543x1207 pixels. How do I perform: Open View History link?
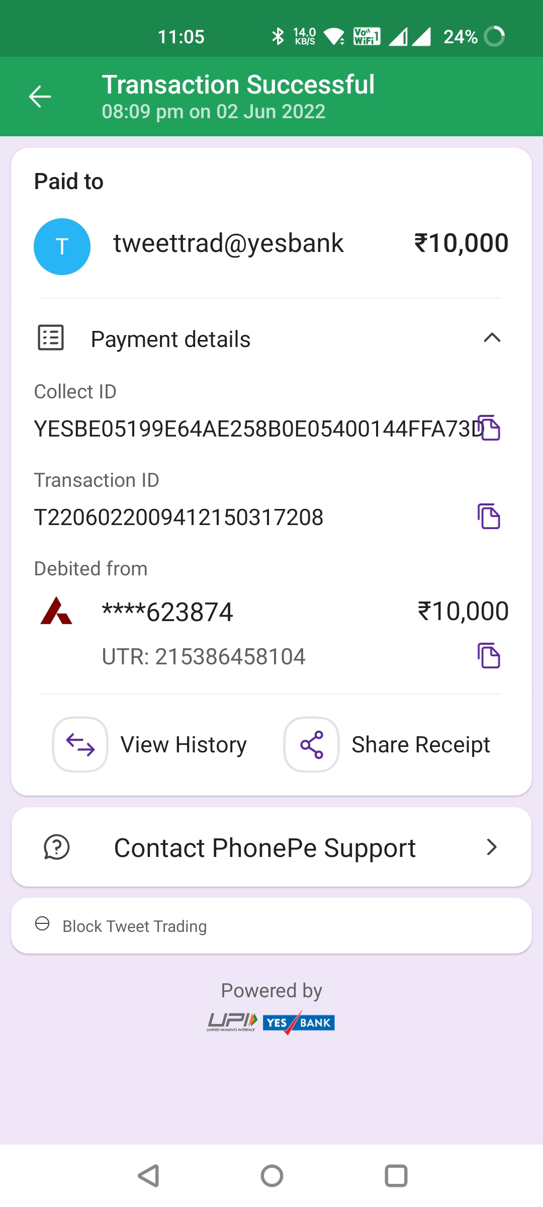tap(184, 745)
